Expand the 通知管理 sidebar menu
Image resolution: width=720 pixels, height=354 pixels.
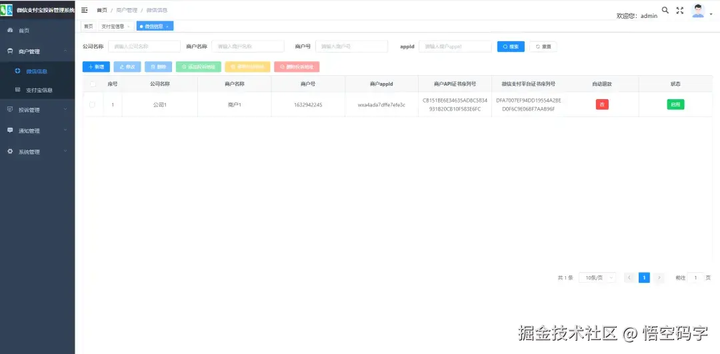coord(37,130)
